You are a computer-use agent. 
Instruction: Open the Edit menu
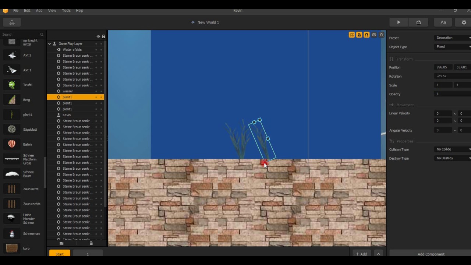pyautogui.click(x=27, y=11)
